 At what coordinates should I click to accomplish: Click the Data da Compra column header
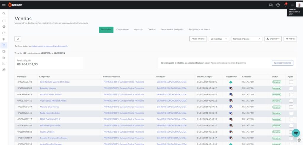point(205,77)
